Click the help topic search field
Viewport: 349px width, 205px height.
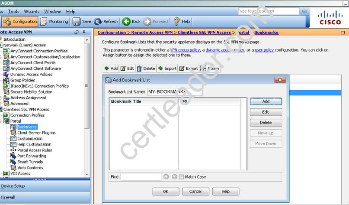click(268, 11)
